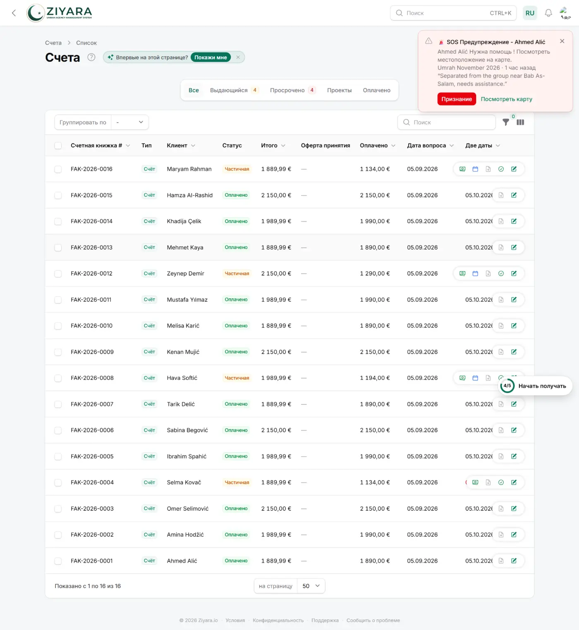Open the help icon beside Счета title

(91, 57)
